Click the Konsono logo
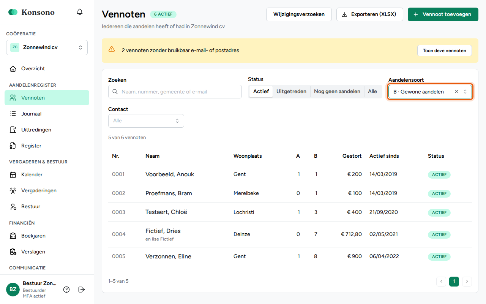The image size is (486, 304). pyautogui.click(x=31, y=12)
